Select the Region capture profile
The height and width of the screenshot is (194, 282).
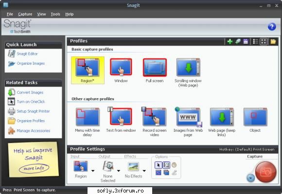88,71
